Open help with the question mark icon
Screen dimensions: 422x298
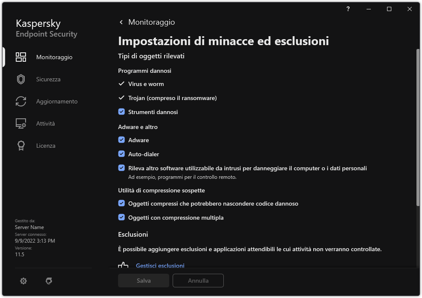tap(347, 9)
